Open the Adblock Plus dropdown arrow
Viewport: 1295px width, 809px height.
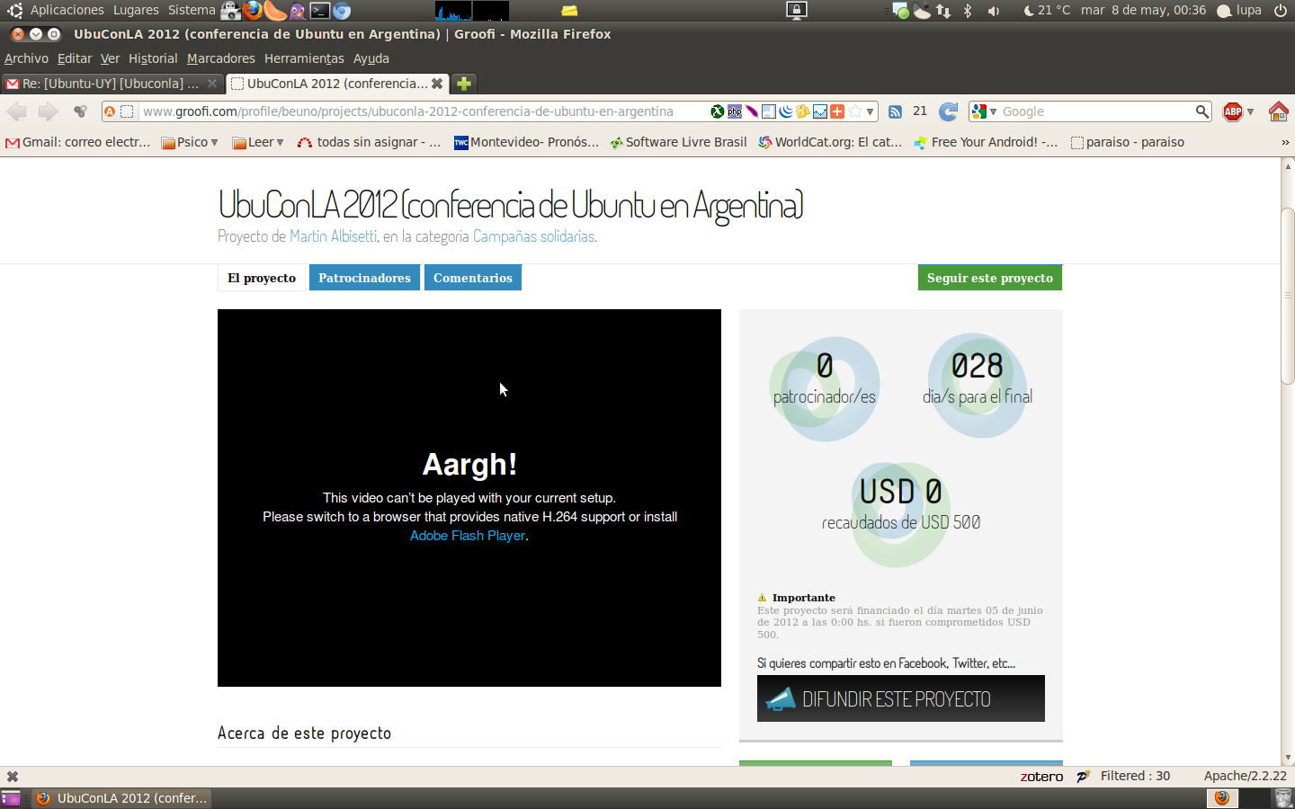[x=1250, y=112]
